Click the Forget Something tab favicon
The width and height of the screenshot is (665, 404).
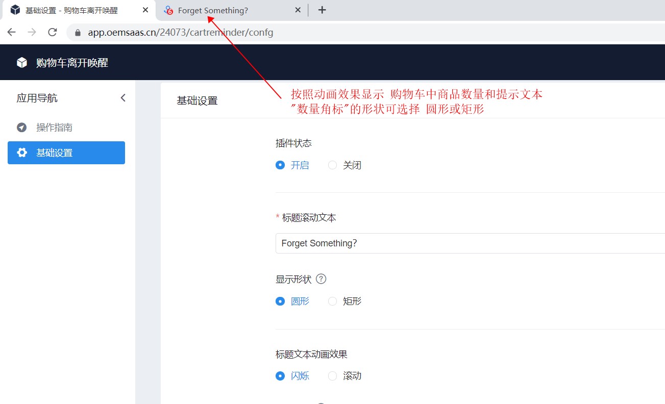168,10
